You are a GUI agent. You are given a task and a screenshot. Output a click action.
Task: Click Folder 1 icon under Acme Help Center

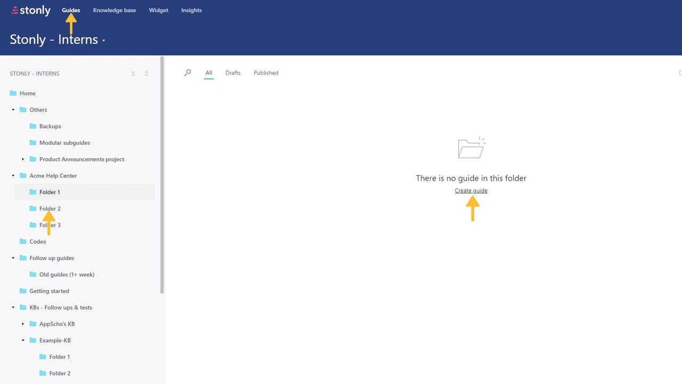point(33,192)
